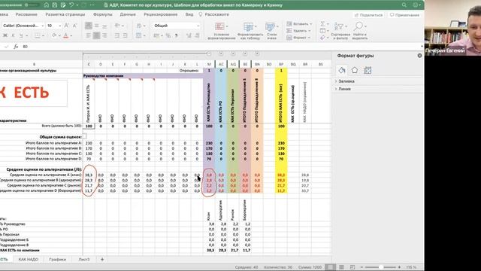Open the Рисование ribbon tab
Image resolution: width=481 pixels, height=271 pixels.
(26, 14)
